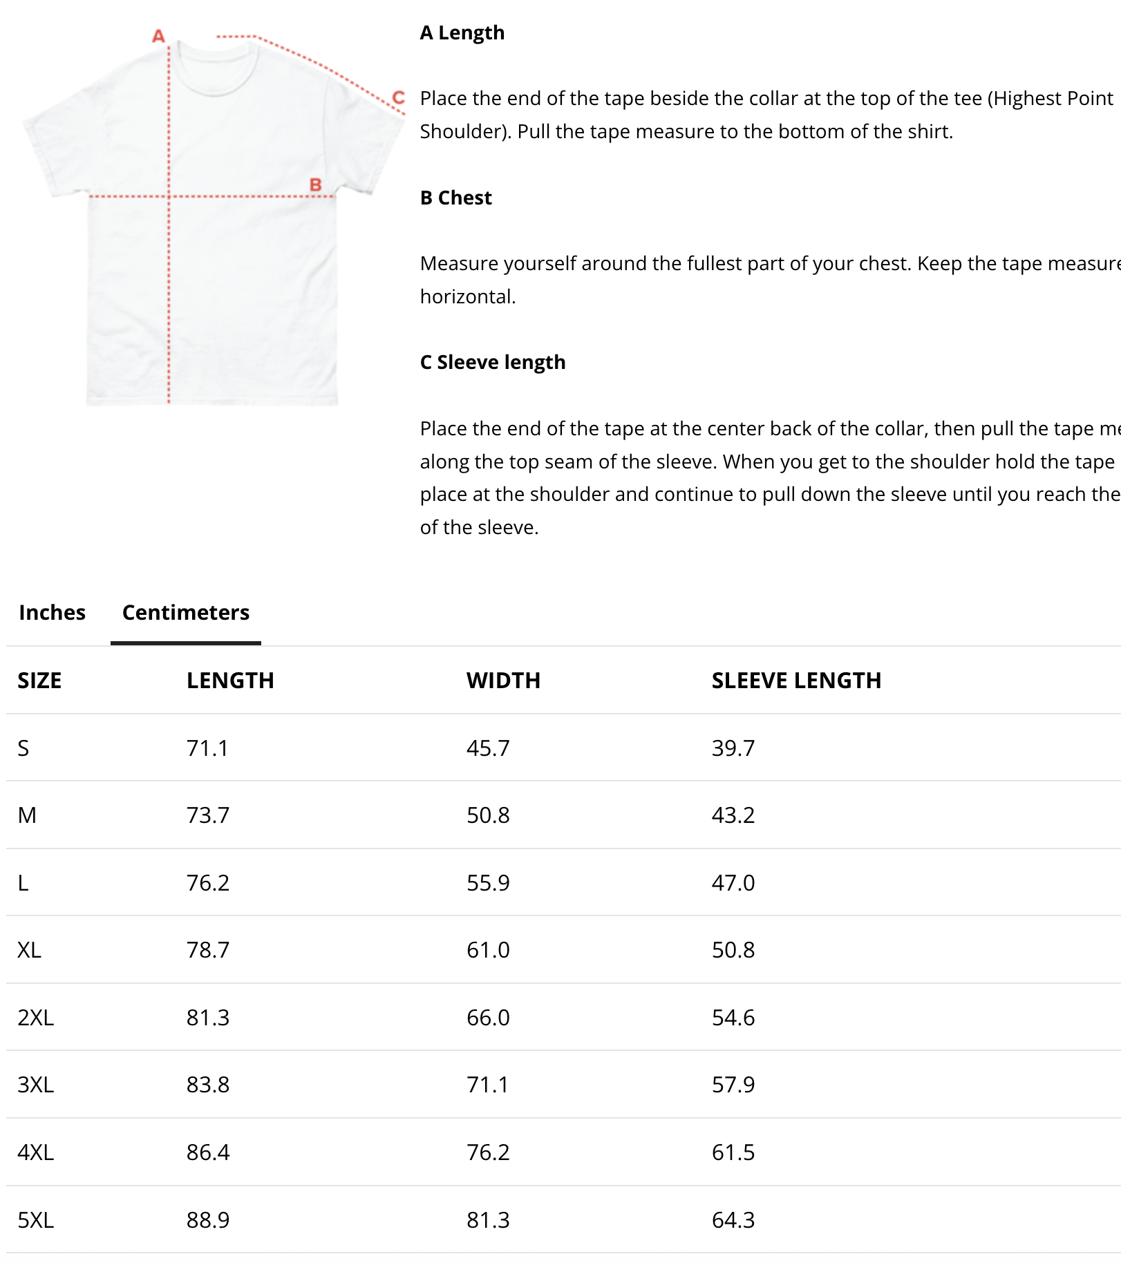
Task: Click the XL width value 61.0
Action: coord(488,950)
